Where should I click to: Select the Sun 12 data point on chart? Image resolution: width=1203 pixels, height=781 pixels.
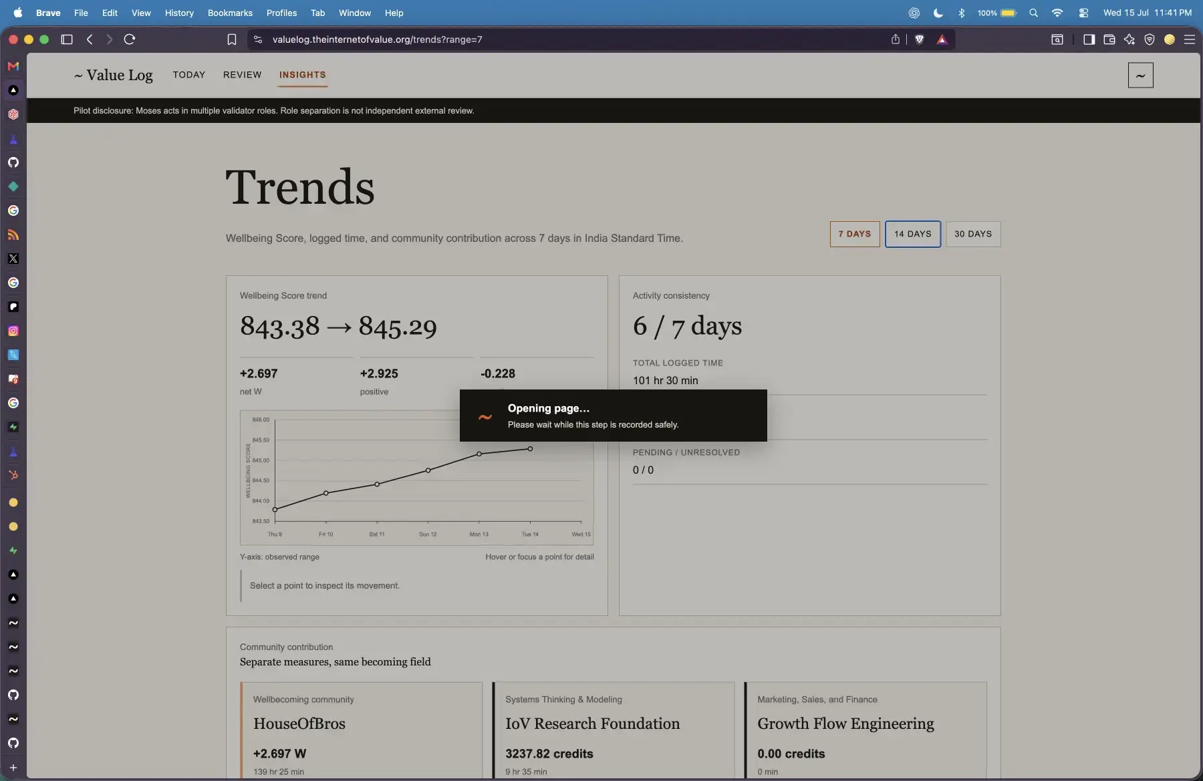click(428, 470)
